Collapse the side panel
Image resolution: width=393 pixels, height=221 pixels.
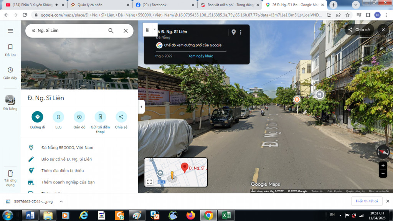[141, 107]
